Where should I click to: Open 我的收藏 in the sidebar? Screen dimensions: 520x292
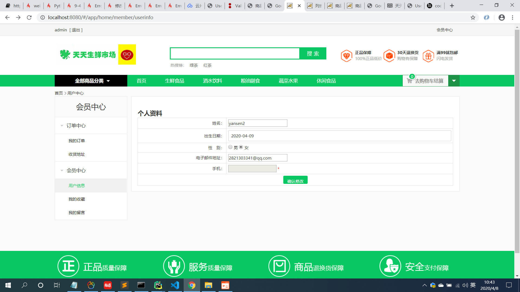(x=77, y=199)
